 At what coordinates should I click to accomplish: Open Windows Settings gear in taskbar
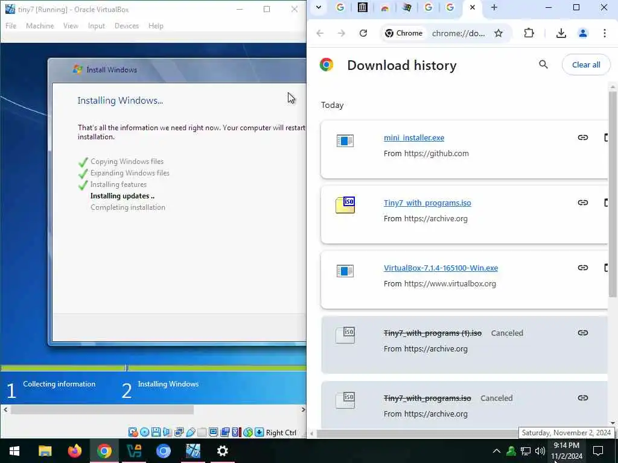click(x=222, y=450)
